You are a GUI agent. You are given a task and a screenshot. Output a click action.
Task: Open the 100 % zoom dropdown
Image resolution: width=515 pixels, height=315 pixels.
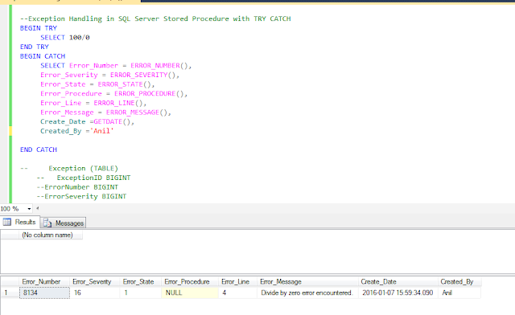coord(29,209)
